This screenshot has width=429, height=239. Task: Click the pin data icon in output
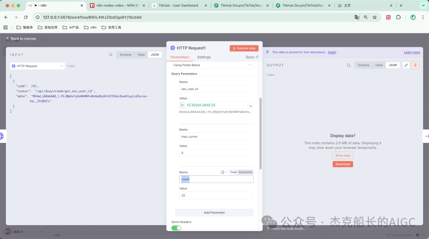coord(415,65)
